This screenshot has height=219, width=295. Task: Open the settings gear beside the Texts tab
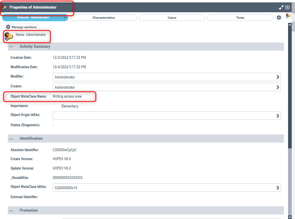click(x=279, y=18)
